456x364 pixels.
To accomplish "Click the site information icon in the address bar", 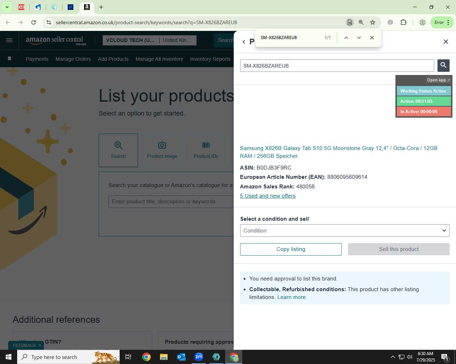I will tap(49, 22).
